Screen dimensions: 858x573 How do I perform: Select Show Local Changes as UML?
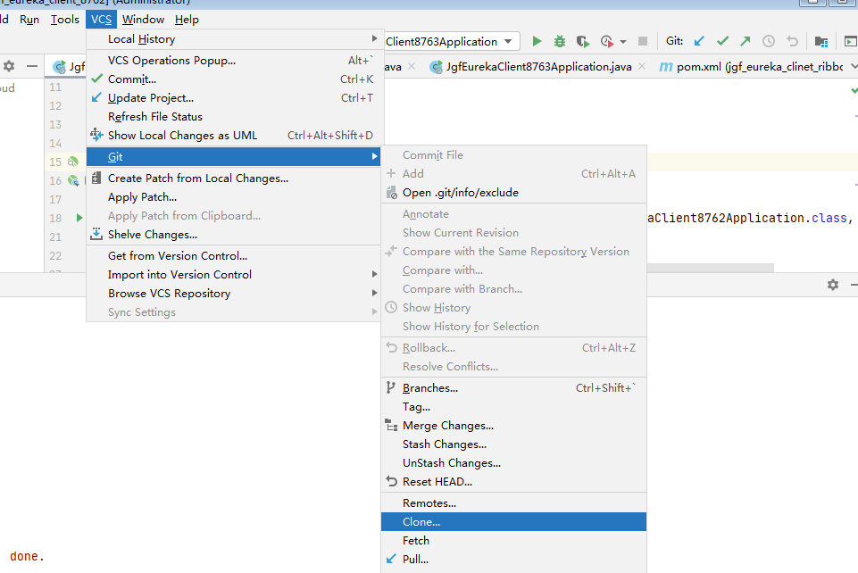[x=235, y=135]
